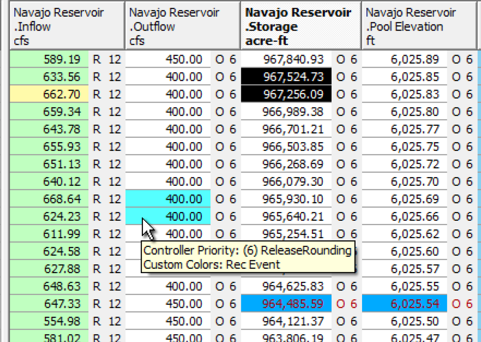Select the storage value 964,121.37
Image resolution: width=481 pixels, height=342 pixels.
click(286, 321)
